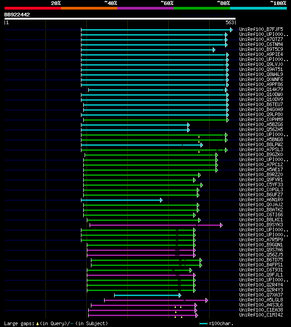Open hit UniRef100_A7PSL3
Image resolution: width=291 pixels, height=327 pixels.
(x=261, y=149)
